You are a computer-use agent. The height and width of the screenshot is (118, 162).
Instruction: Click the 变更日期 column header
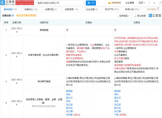(x=17, y=22)
